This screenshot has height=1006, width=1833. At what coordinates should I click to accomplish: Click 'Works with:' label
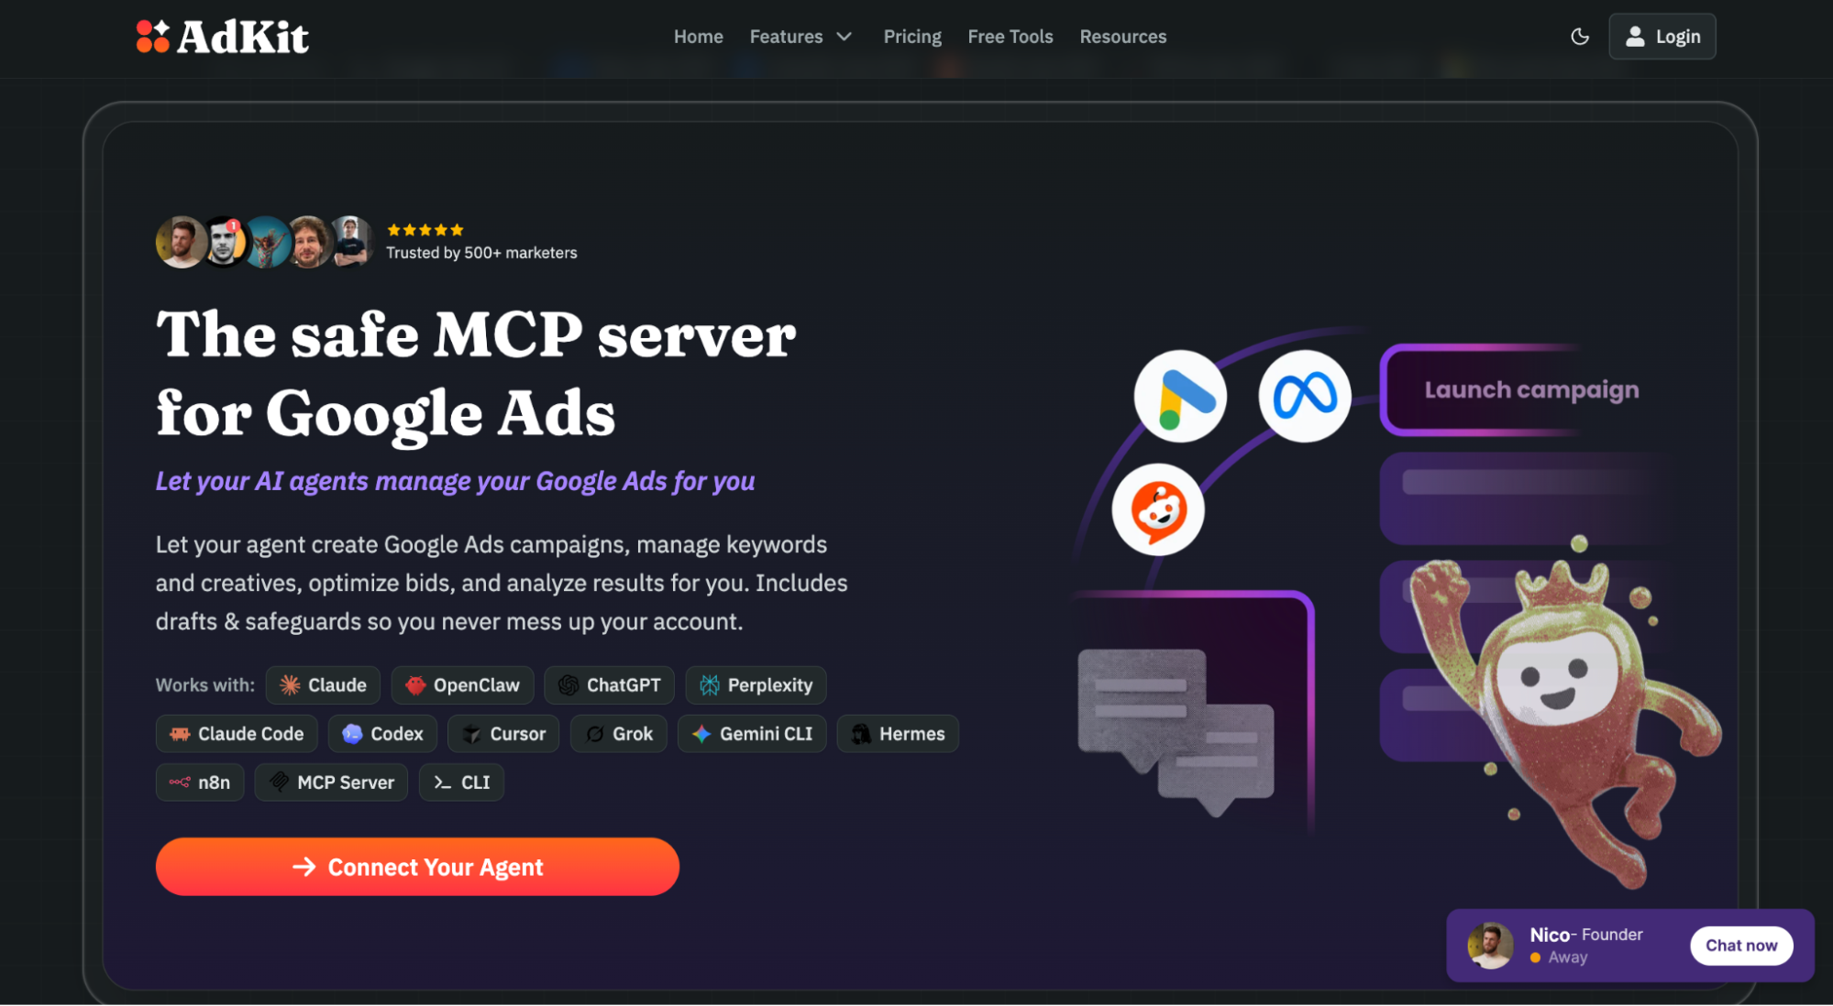click(205, 685)
